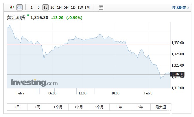Select the 1H interval
Screen dimensions: 194x117
click(x=59, y=7)
